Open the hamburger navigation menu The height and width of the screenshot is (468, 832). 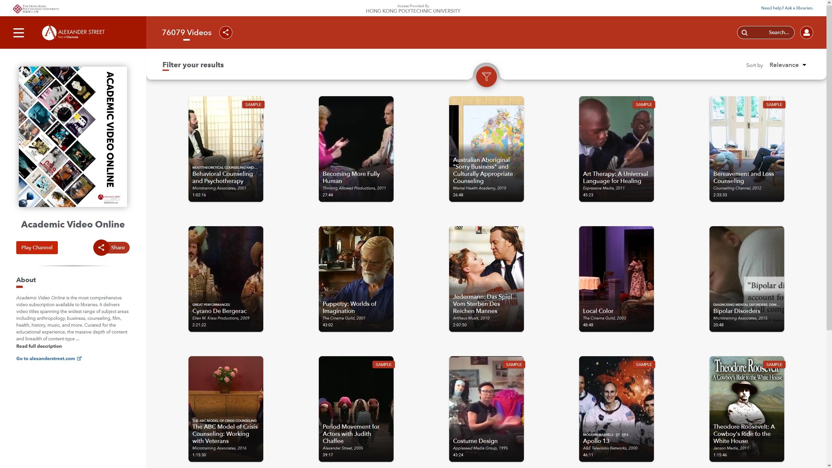click(19, 32)
